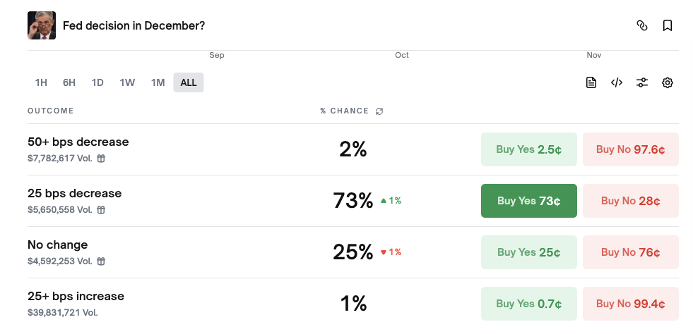Switch chart to 1D range
The image size is (693, 334).
coord(97,82)
